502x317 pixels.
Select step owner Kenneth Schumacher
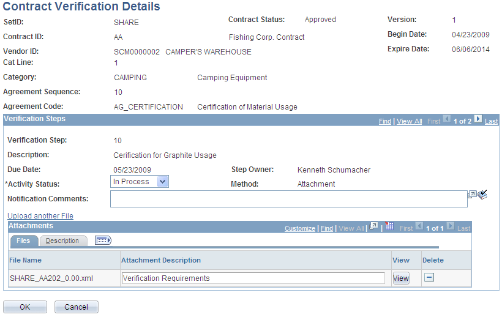[334, 170]
